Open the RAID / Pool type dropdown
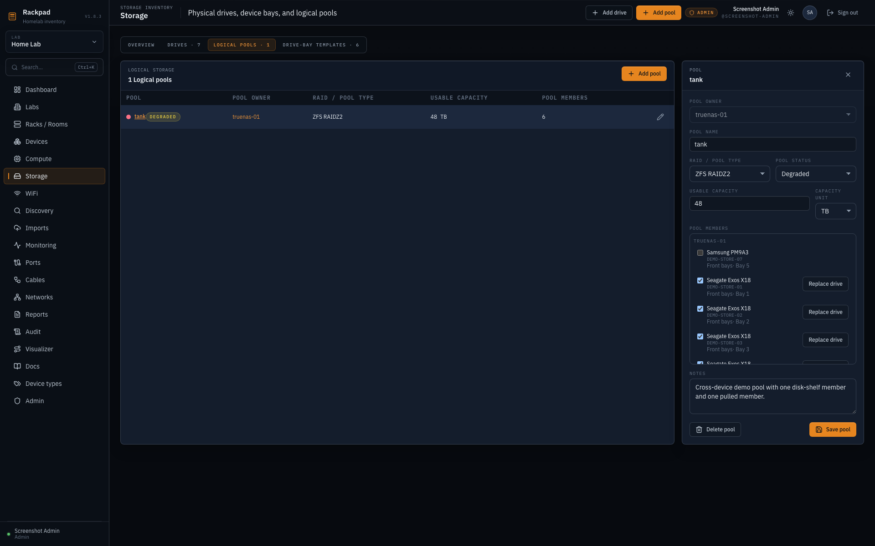The width and height of the screenshot is (875, 546). coord(730,174)
